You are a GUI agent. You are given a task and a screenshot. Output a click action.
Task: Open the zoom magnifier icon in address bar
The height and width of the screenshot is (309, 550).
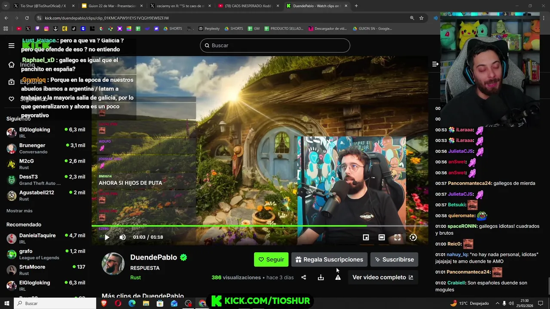click(412, 18)
